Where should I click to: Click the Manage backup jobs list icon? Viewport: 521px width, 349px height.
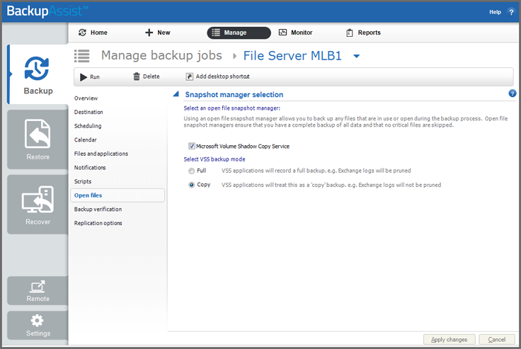pos(81,56)
